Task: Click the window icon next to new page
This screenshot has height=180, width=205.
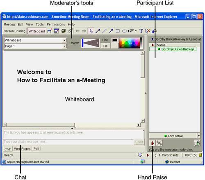Action: [x=57, y=31]
